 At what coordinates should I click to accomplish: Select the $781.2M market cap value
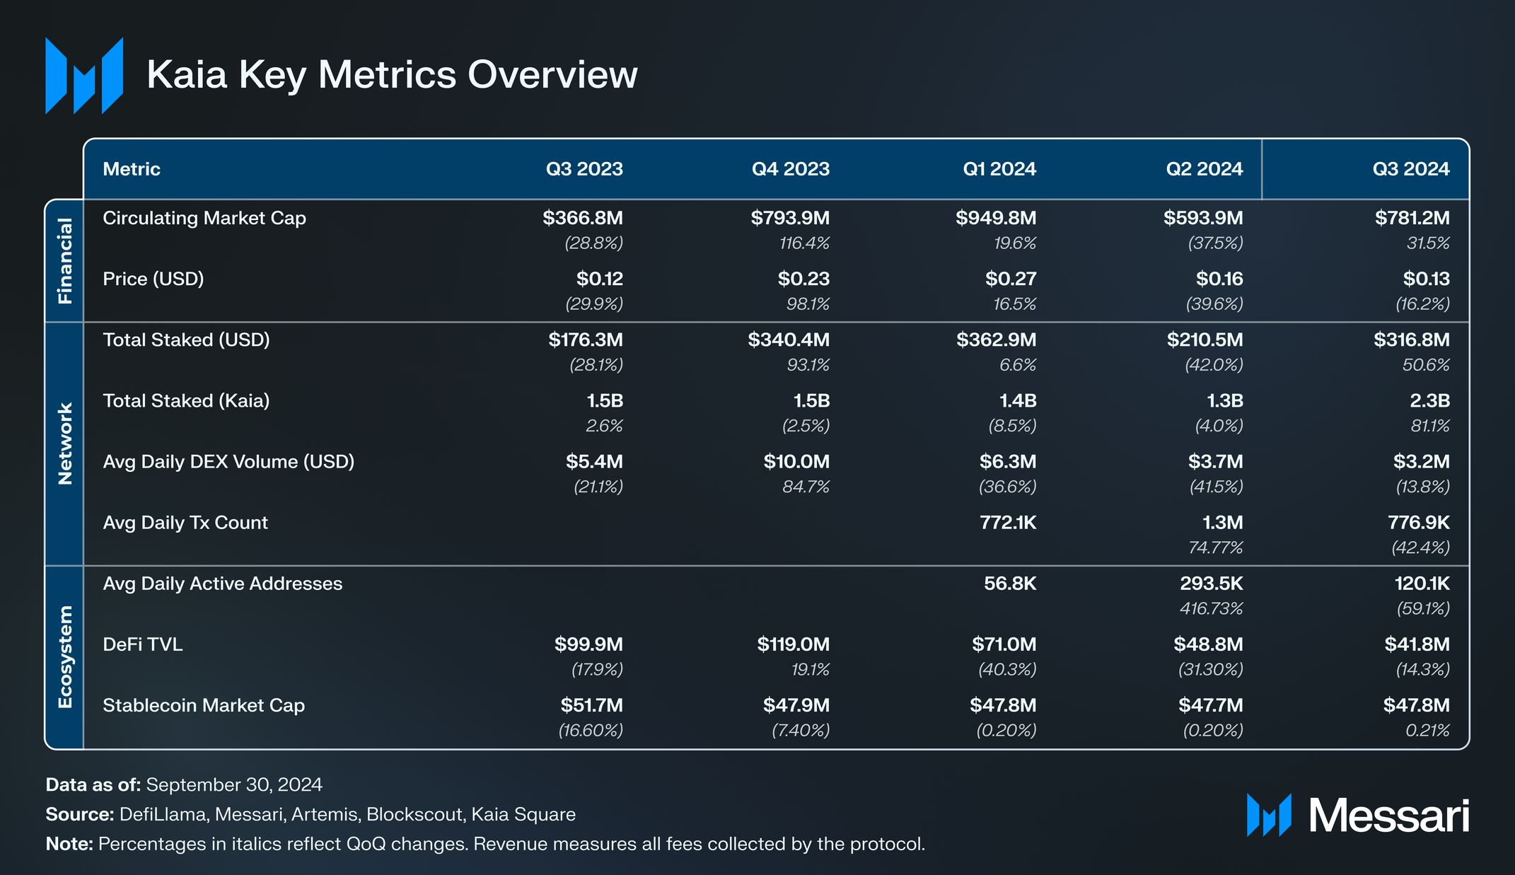tap(1412, 218)
